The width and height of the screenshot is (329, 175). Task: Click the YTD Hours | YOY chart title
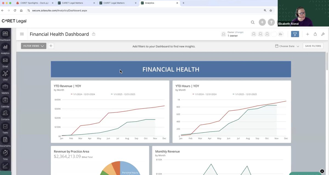point(187,86)
